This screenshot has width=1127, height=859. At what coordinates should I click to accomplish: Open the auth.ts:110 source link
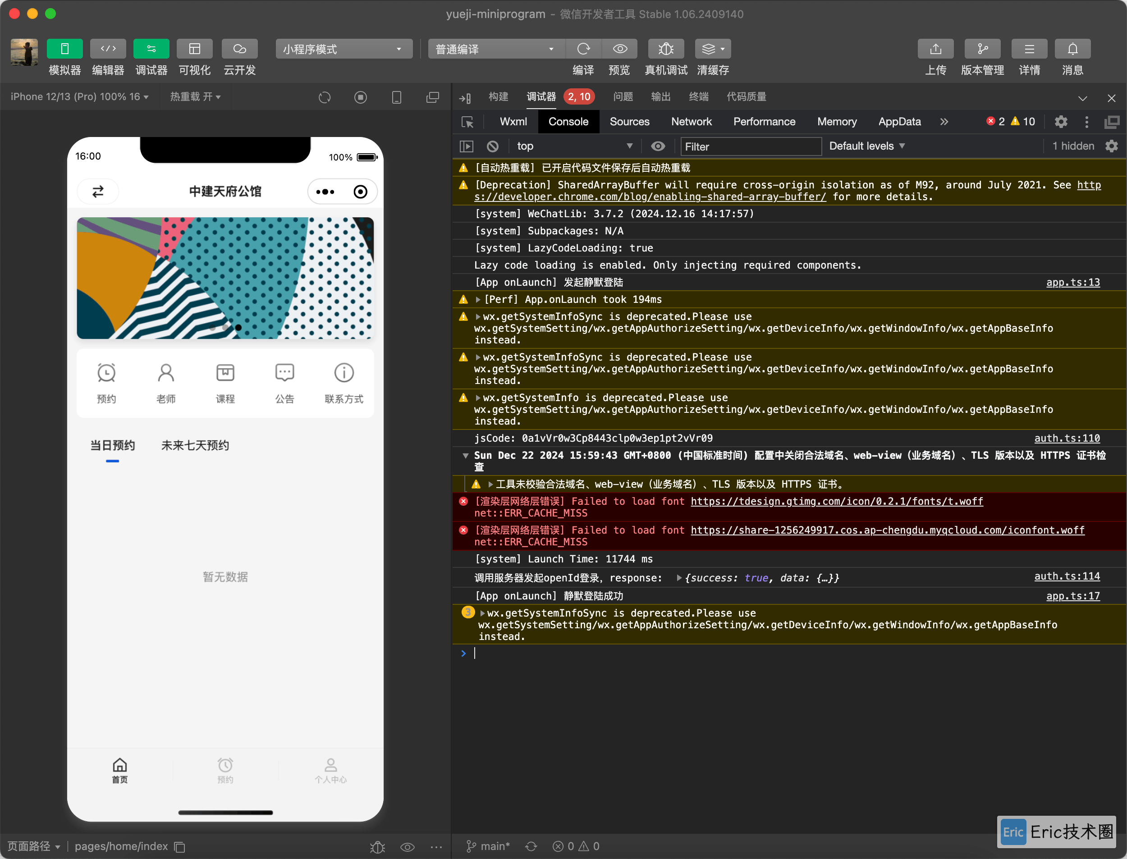(x=1067, y=438)
